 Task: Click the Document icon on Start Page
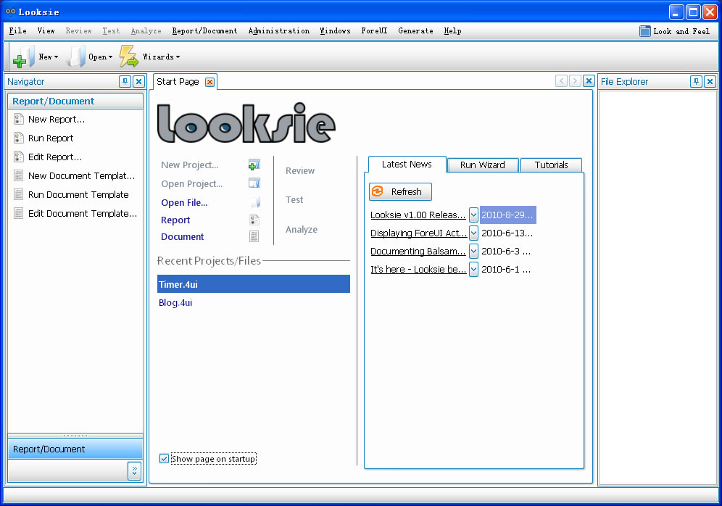[254, 236]
